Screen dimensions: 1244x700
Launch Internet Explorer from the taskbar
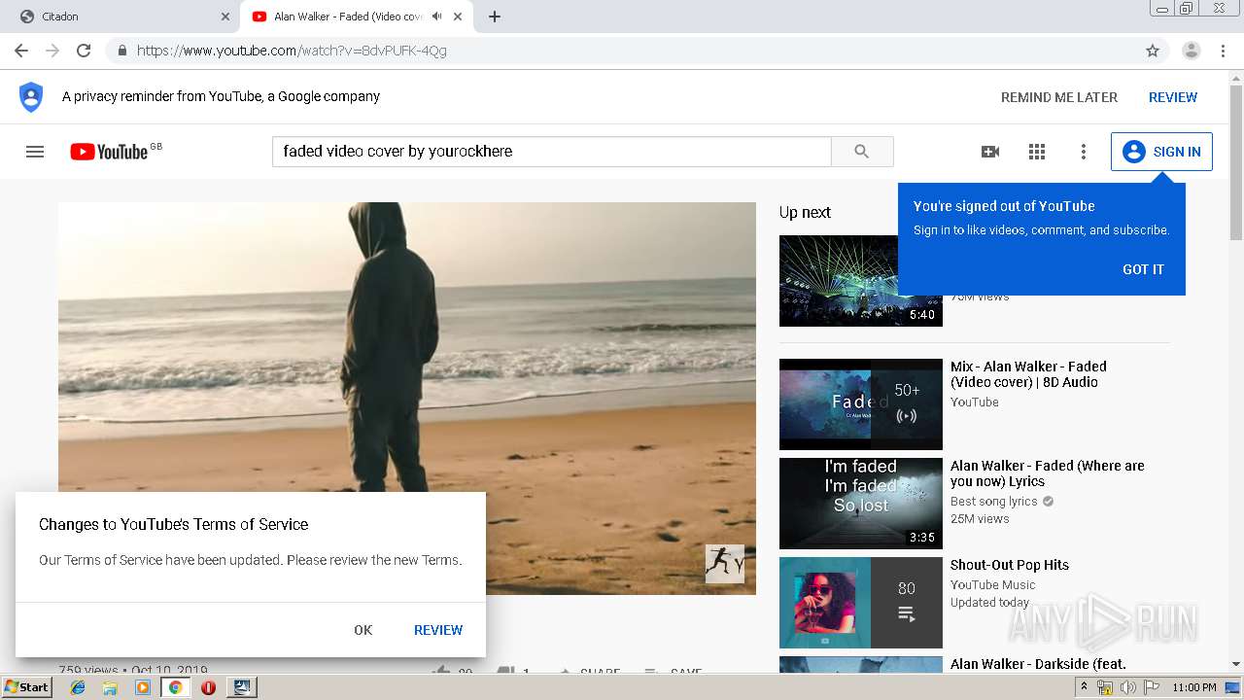pyautogui.click(x=78, y=687)
